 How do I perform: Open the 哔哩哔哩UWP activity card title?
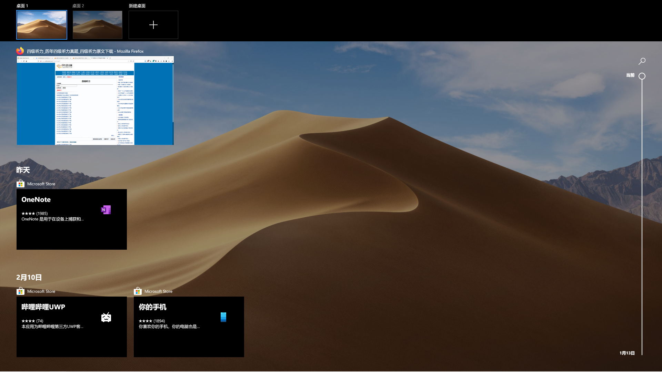43,307
